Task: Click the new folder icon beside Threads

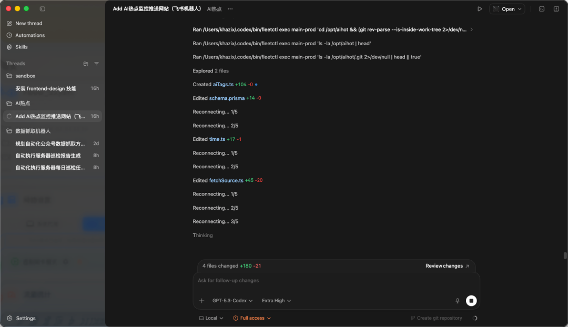Action: point(86,63)
